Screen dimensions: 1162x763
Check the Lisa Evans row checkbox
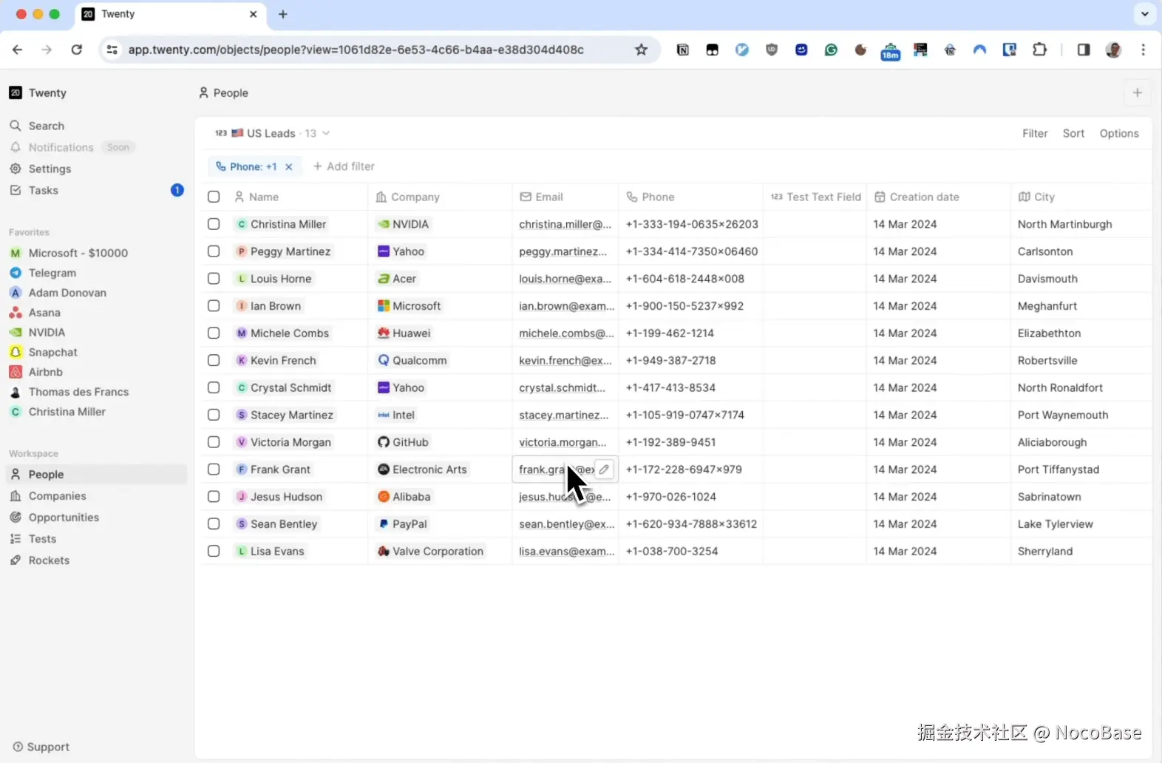pos(214,551)
